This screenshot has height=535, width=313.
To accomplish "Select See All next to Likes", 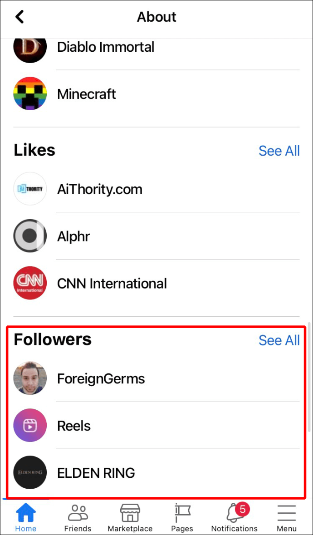I will coord(279,151).
